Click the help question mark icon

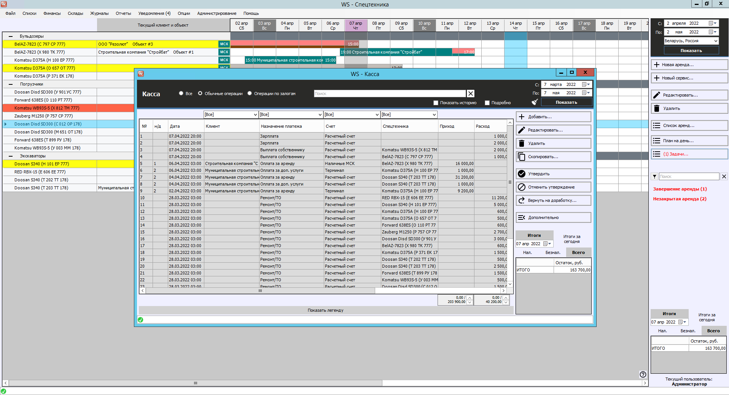pyautogui.click(x=643, y=374)
